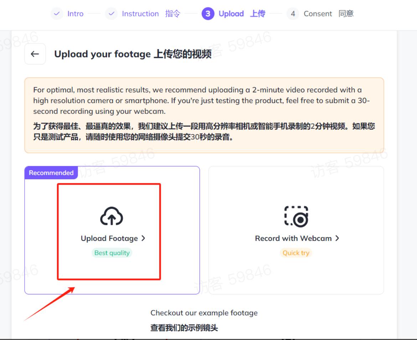Click the checkmark icon beside Intro step
The image size is (417, 340).
(x=57, y=14)
